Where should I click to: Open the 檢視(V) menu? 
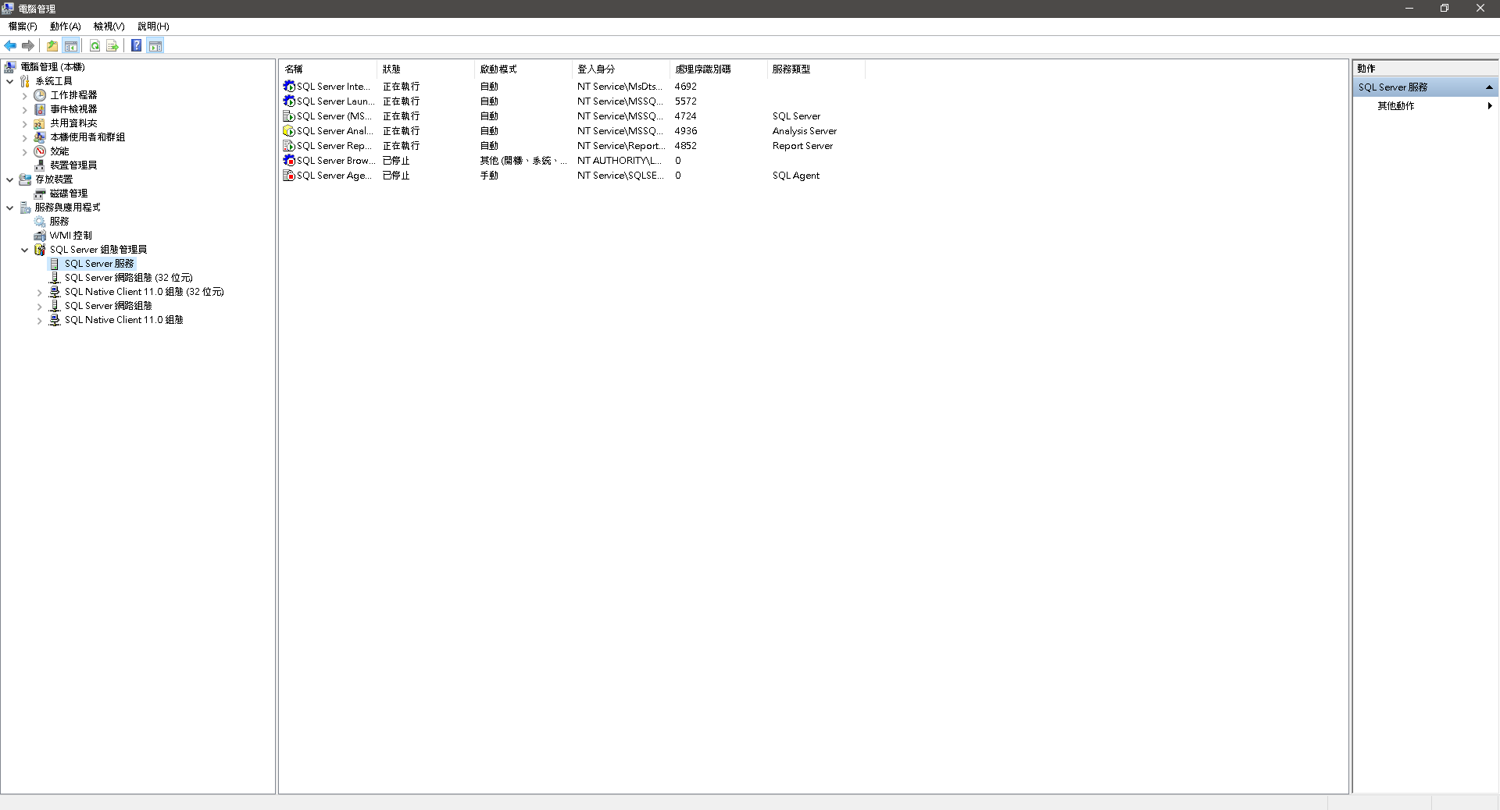pos(109,27)
